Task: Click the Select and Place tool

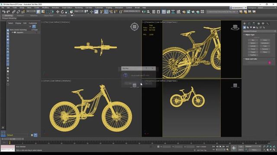Action: 71,12
